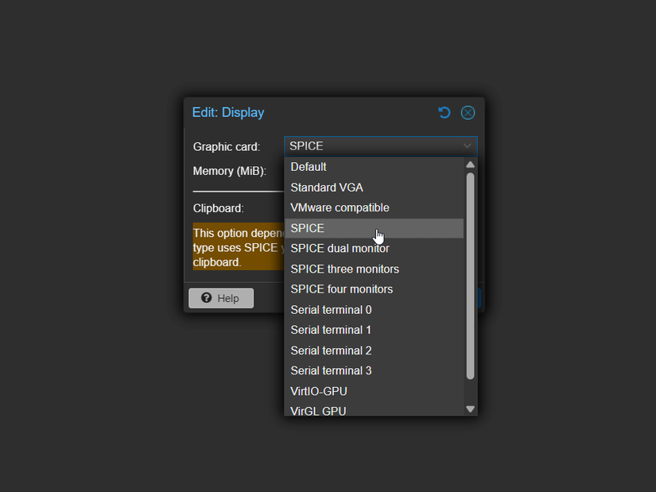Choose VirGL GPU option
656x492 pixels.
tap(374, 409)
